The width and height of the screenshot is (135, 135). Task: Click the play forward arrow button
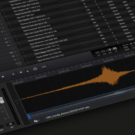pos(21,72)
